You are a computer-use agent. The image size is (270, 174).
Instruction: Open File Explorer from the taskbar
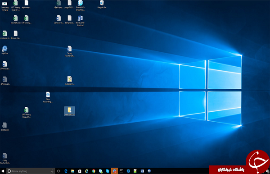pyautogui.click(x=72, y=171)
